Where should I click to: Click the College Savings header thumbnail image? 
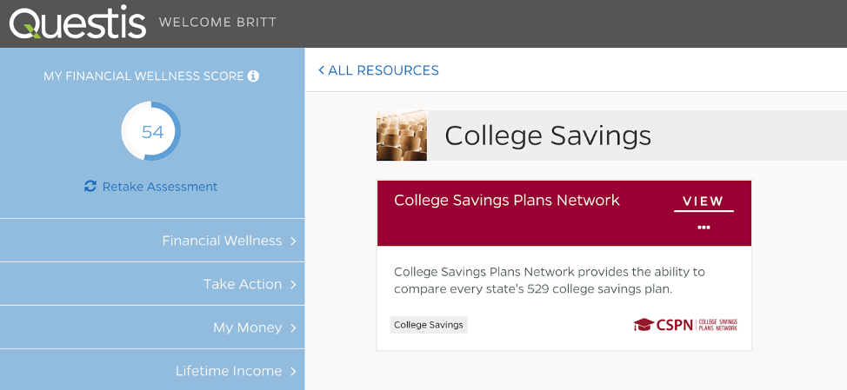point(402,136)
